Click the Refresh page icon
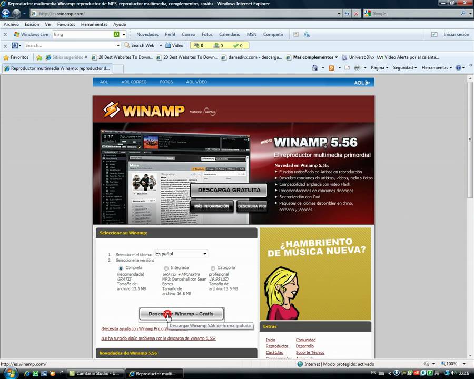Viewport: 474px width, 379px height. point(347,14)
